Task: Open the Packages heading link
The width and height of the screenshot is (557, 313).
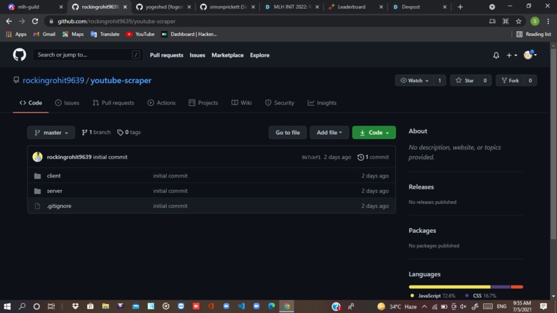Action: [x=422, y=231]
